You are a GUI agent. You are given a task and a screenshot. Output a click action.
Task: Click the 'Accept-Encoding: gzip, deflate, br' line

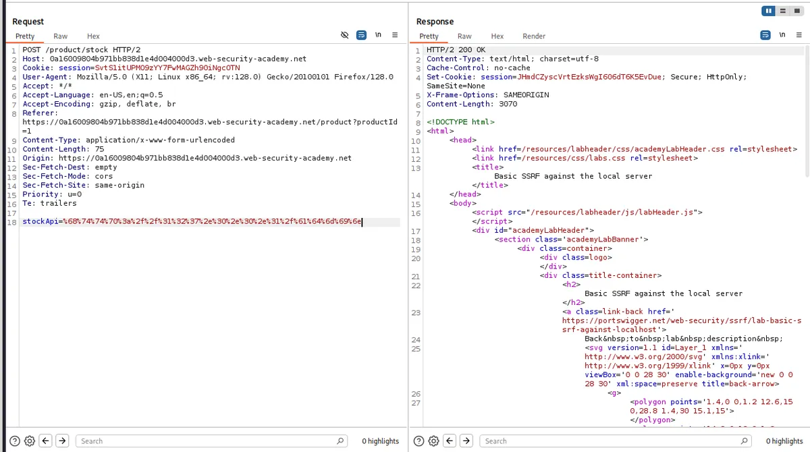99,104
